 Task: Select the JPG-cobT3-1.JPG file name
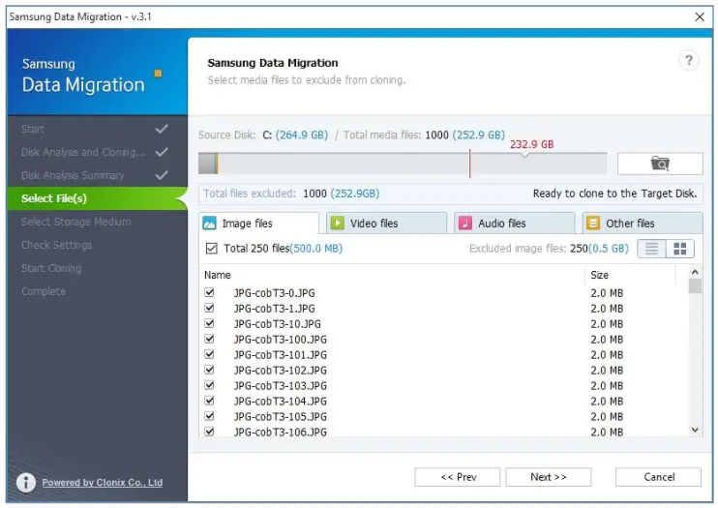click(x=274, y=309)
